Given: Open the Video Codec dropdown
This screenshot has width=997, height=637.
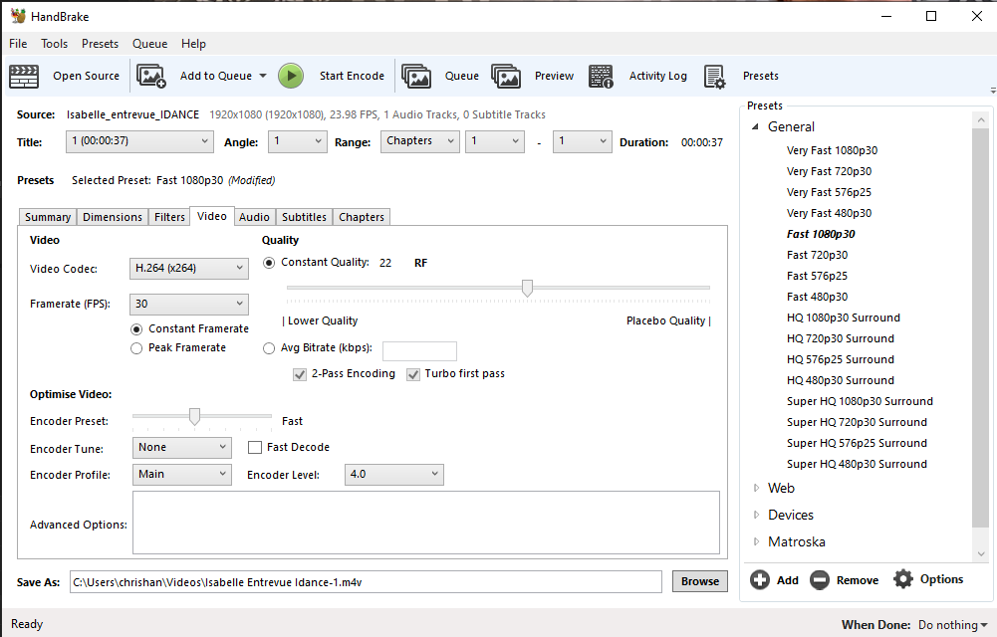Looking at the screenshot, I should pyautogui.click(x=188, y=268).
